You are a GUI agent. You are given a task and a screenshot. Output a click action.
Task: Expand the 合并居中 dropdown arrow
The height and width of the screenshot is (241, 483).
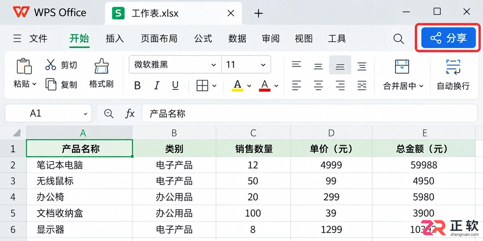(x=421, y=86)
